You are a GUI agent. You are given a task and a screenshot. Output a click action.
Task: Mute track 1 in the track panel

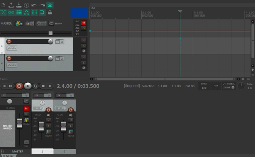click(84, 40)
